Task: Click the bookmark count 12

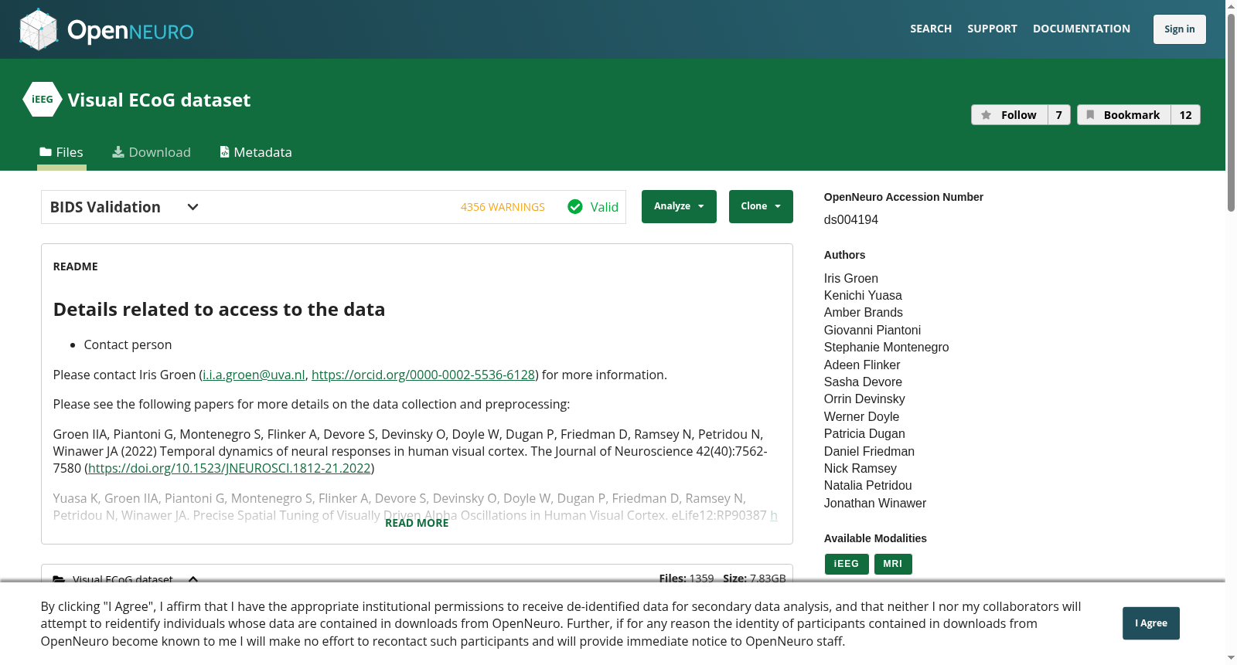Action: tap(1185, 115)
